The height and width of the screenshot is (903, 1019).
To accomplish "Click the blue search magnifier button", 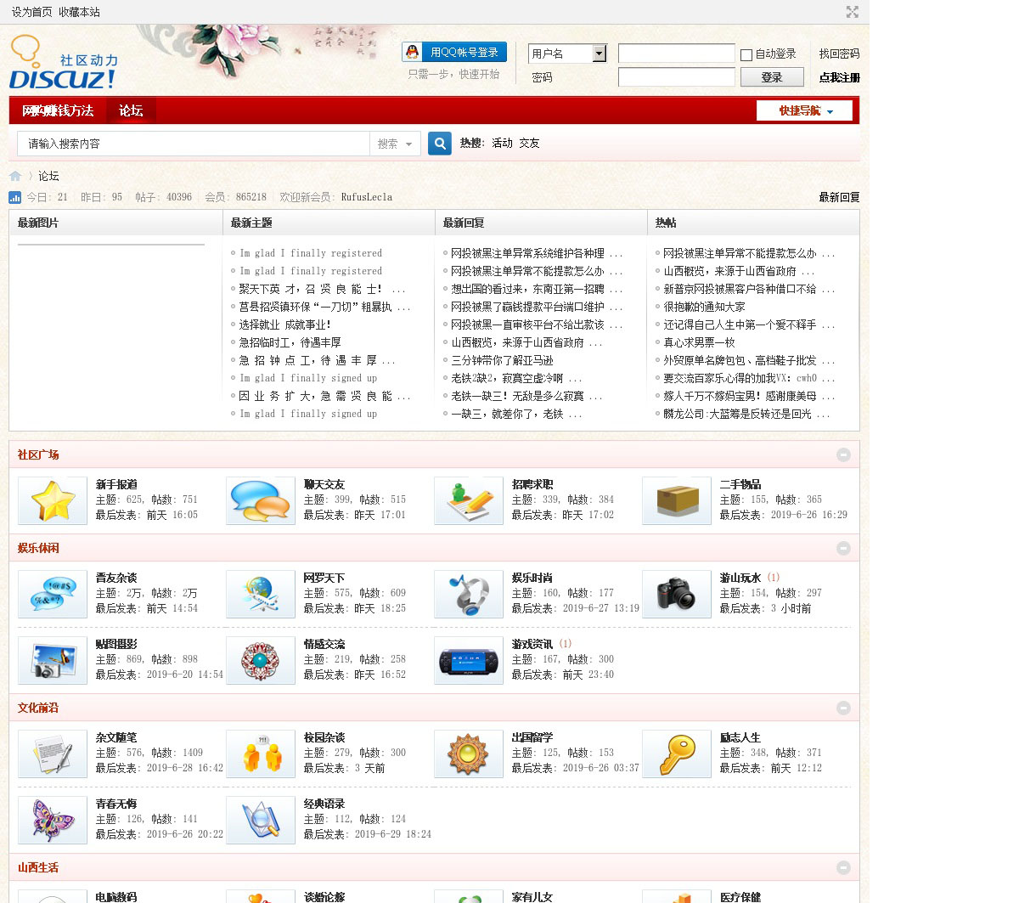I will 439,144.
